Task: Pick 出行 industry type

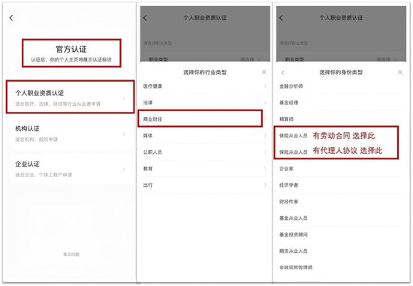Action: [204, 185]
